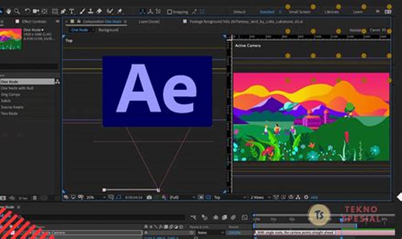Viewport: 402px width, 239px height.
Task: Open the composition mini-flowchart in timeline
Action: (193, 218)
